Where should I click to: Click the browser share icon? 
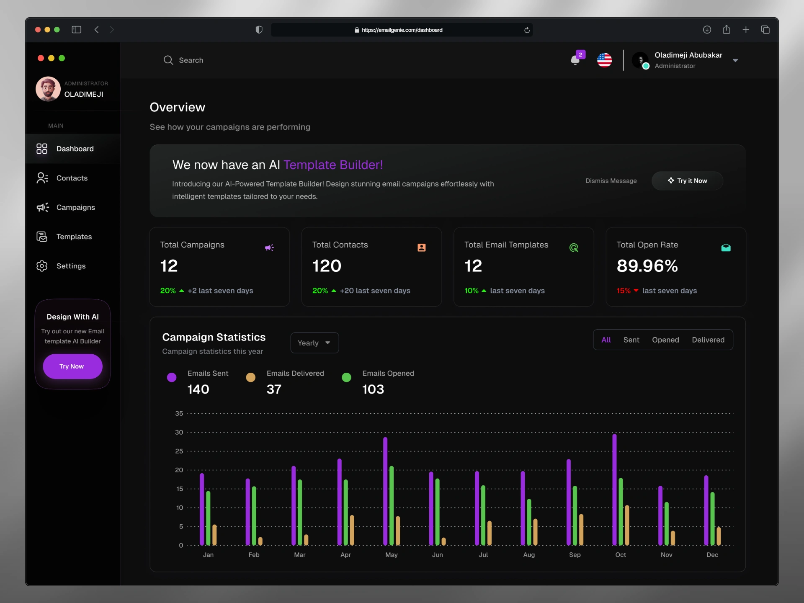pyautogui.click(x=727, y=30)
